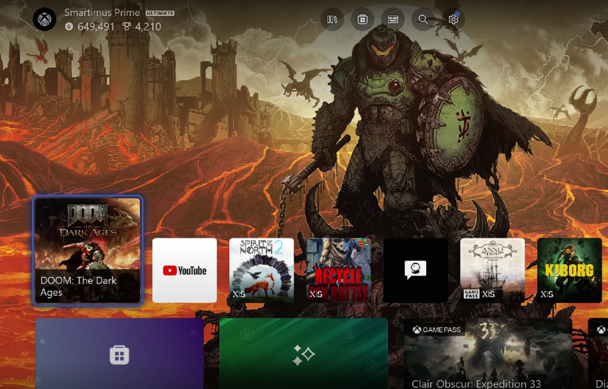Viewport: 608px width, 389px height.
Task: Select the Gamerscore 649,491 value
Action: [x=96, y=27]
